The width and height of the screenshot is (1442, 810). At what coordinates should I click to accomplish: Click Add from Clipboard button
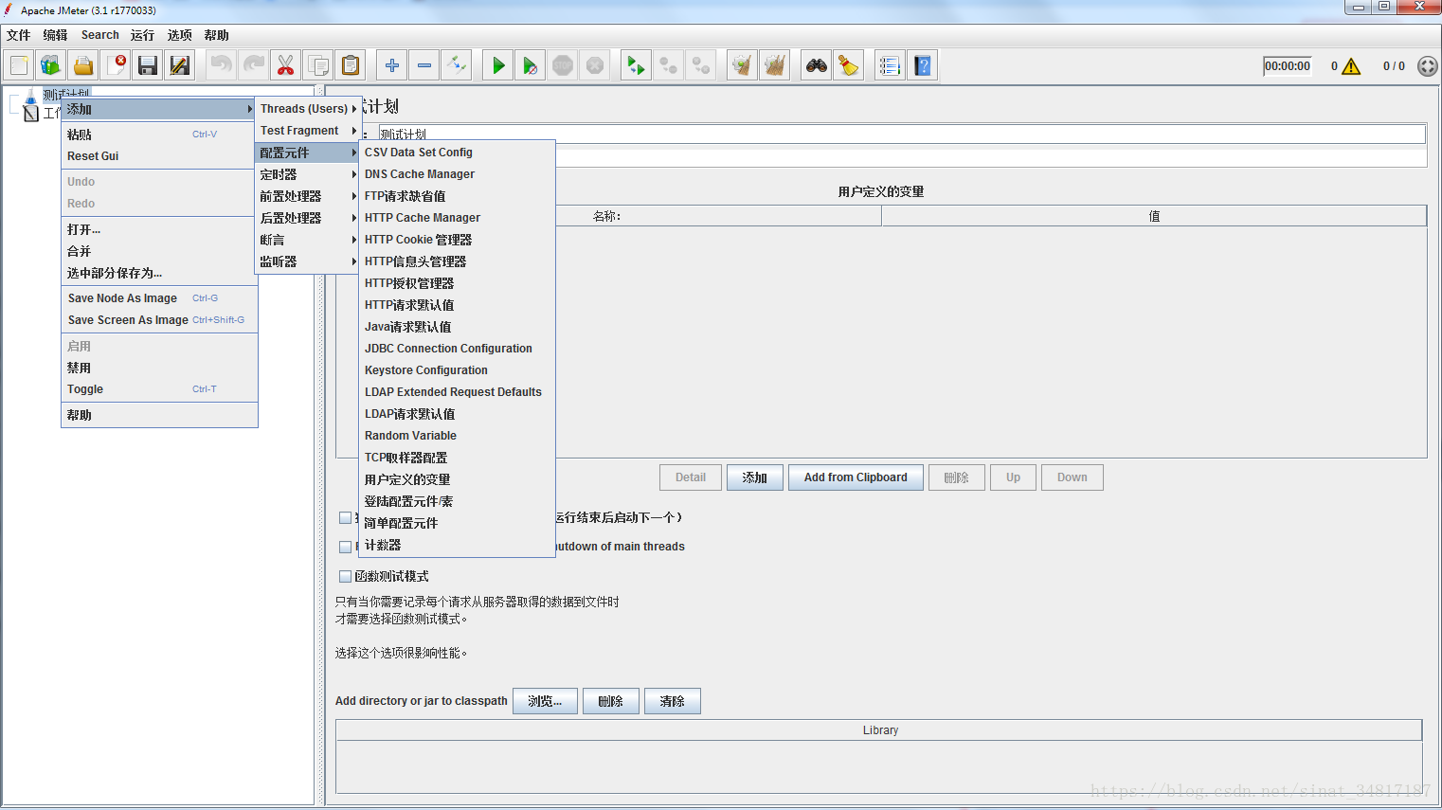856,477
